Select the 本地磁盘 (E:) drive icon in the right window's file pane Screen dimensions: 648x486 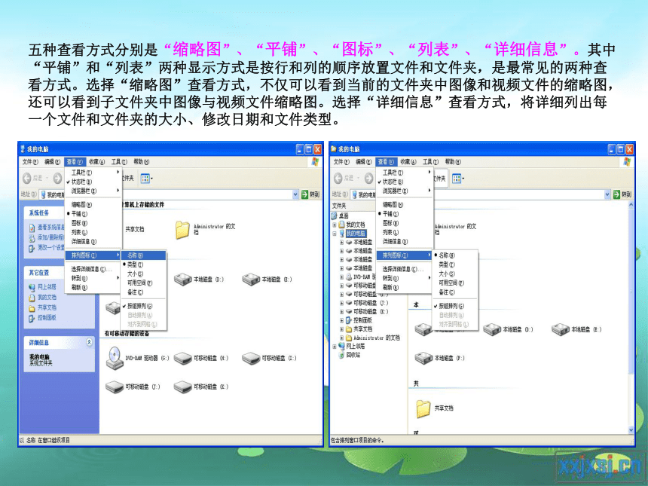(561, 329)
